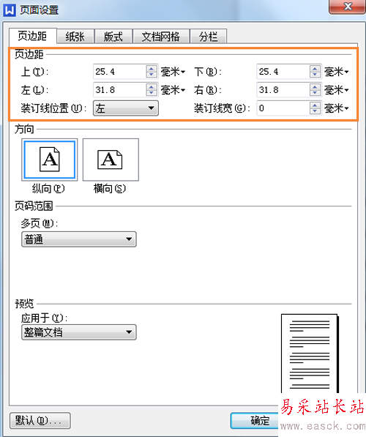This screenshot has height=437, width=366.
Task: Increase the 上 margin with up arrow
Action: pyautogui.click(x=152, y=69)
